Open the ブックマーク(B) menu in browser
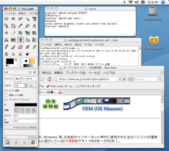The height and width of the screenshot is (151, 169). pos(76,73)
